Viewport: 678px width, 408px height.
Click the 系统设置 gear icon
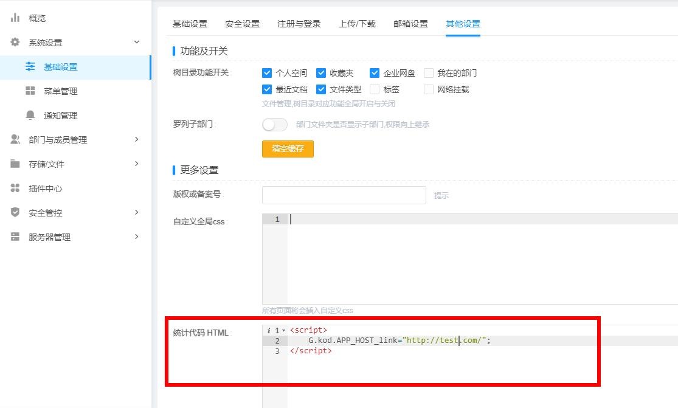(15, 42)
